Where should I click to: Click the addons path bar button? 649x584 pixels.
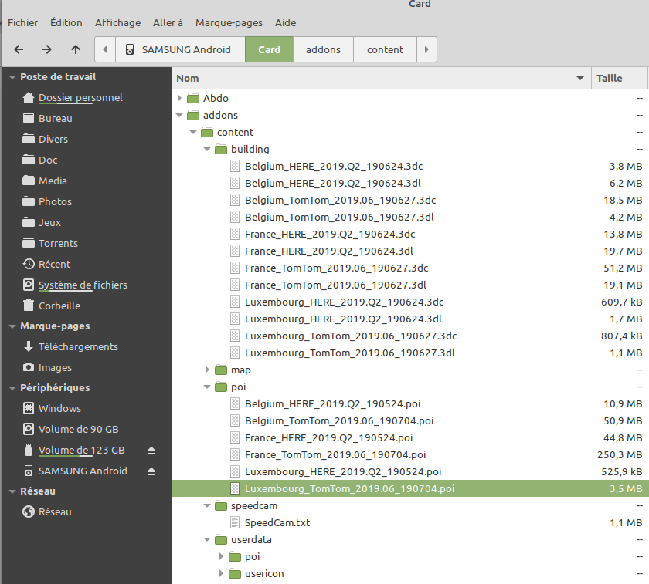323,49
